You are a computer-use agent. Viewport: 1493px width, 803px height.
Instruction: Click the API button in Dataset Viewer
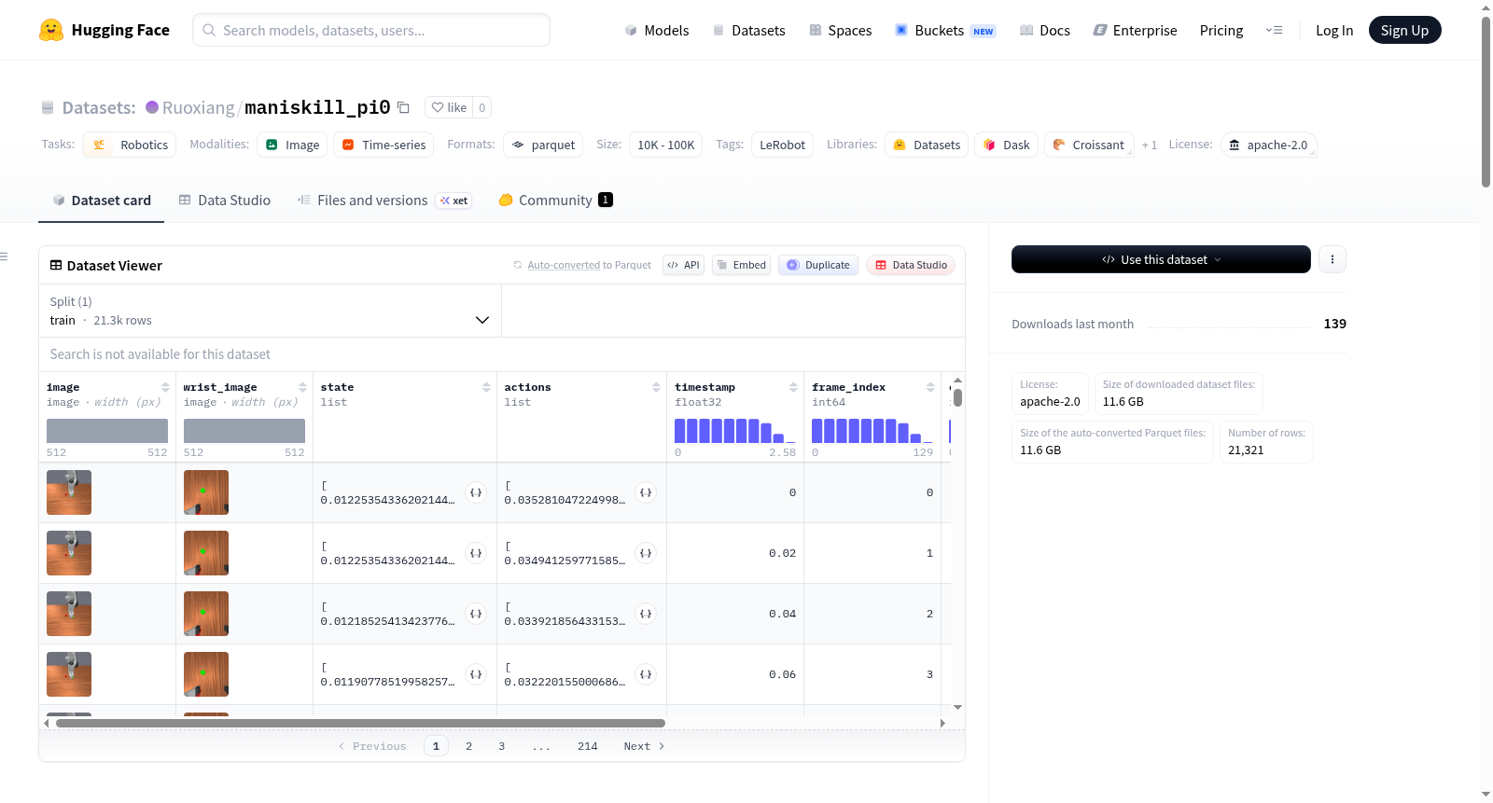coord(683,265)
